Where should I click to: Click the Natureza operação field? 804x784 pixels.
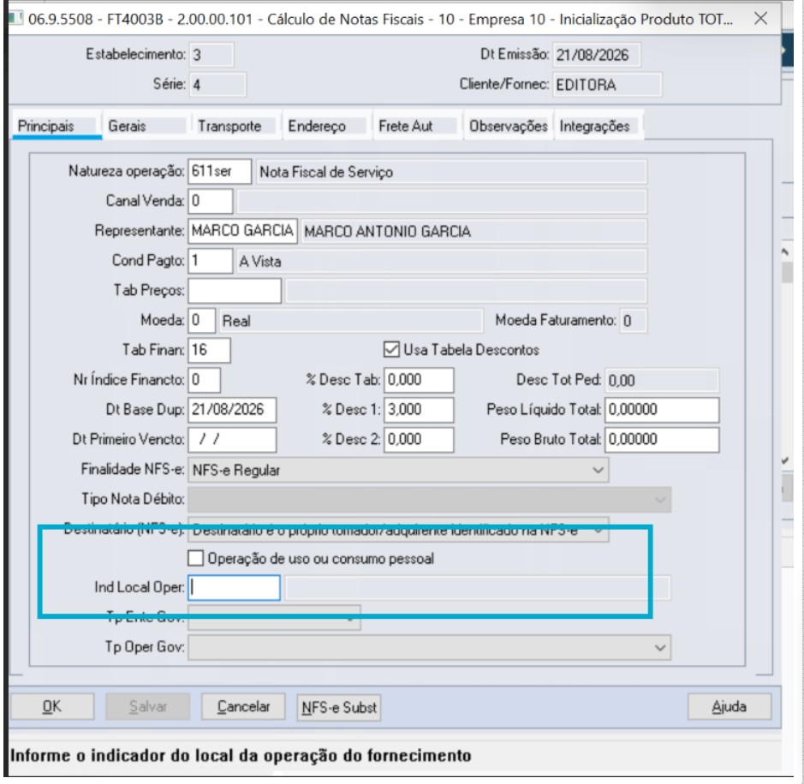[x=219, y=171]
